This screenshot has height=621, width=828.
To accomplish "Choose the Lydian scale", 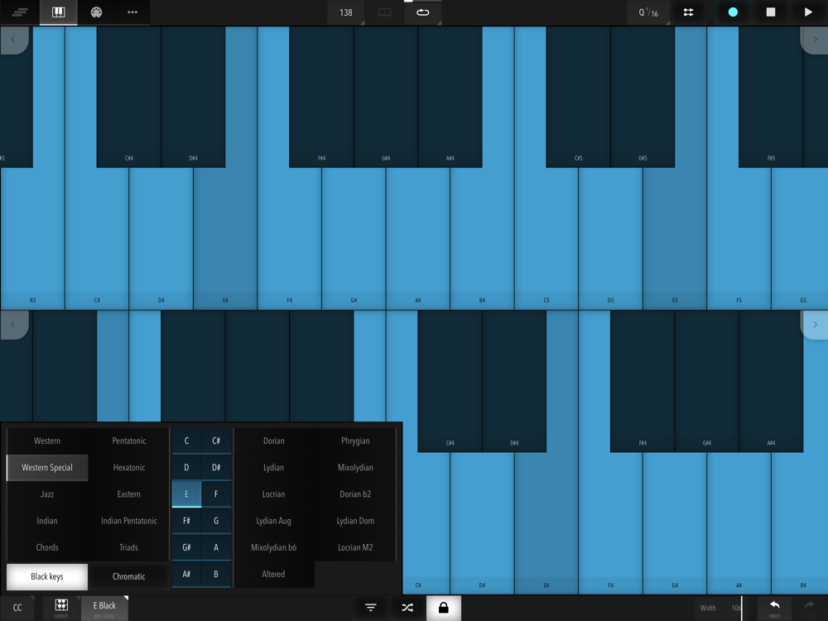I will point(274,467).
